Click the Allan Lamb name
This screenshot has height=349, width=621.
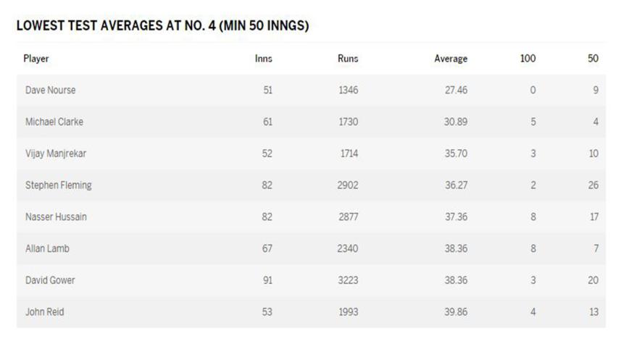[48, 248]
